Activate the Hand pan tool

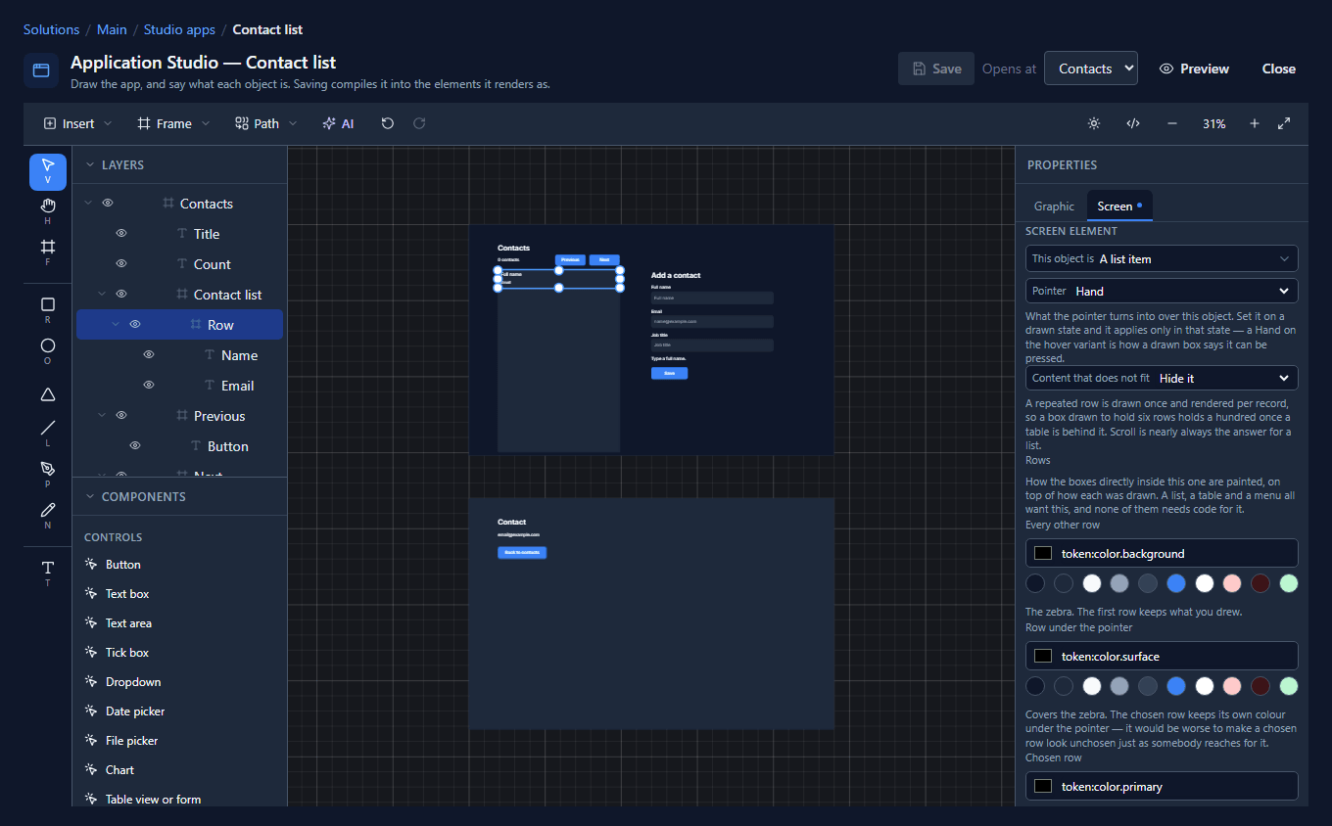pyautogui.click(x=48, y=211)
